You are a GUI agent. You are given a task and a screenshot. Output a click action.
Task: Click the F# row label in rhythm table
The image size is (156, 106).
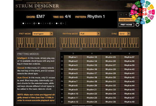click(62, 81)
